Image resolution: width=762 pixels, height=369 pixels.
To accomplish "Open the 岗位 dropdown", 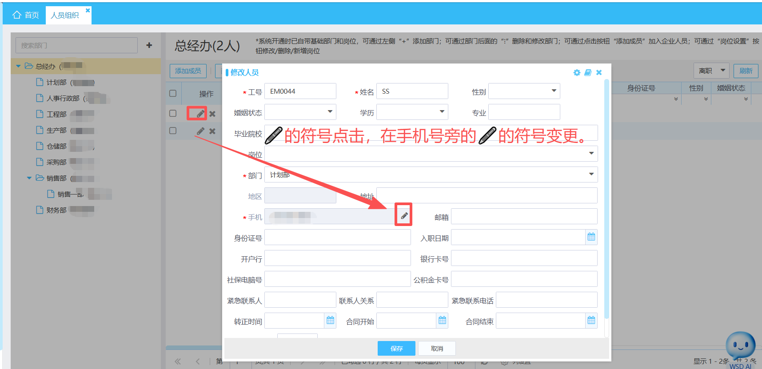I will click(x=591, y=154).
